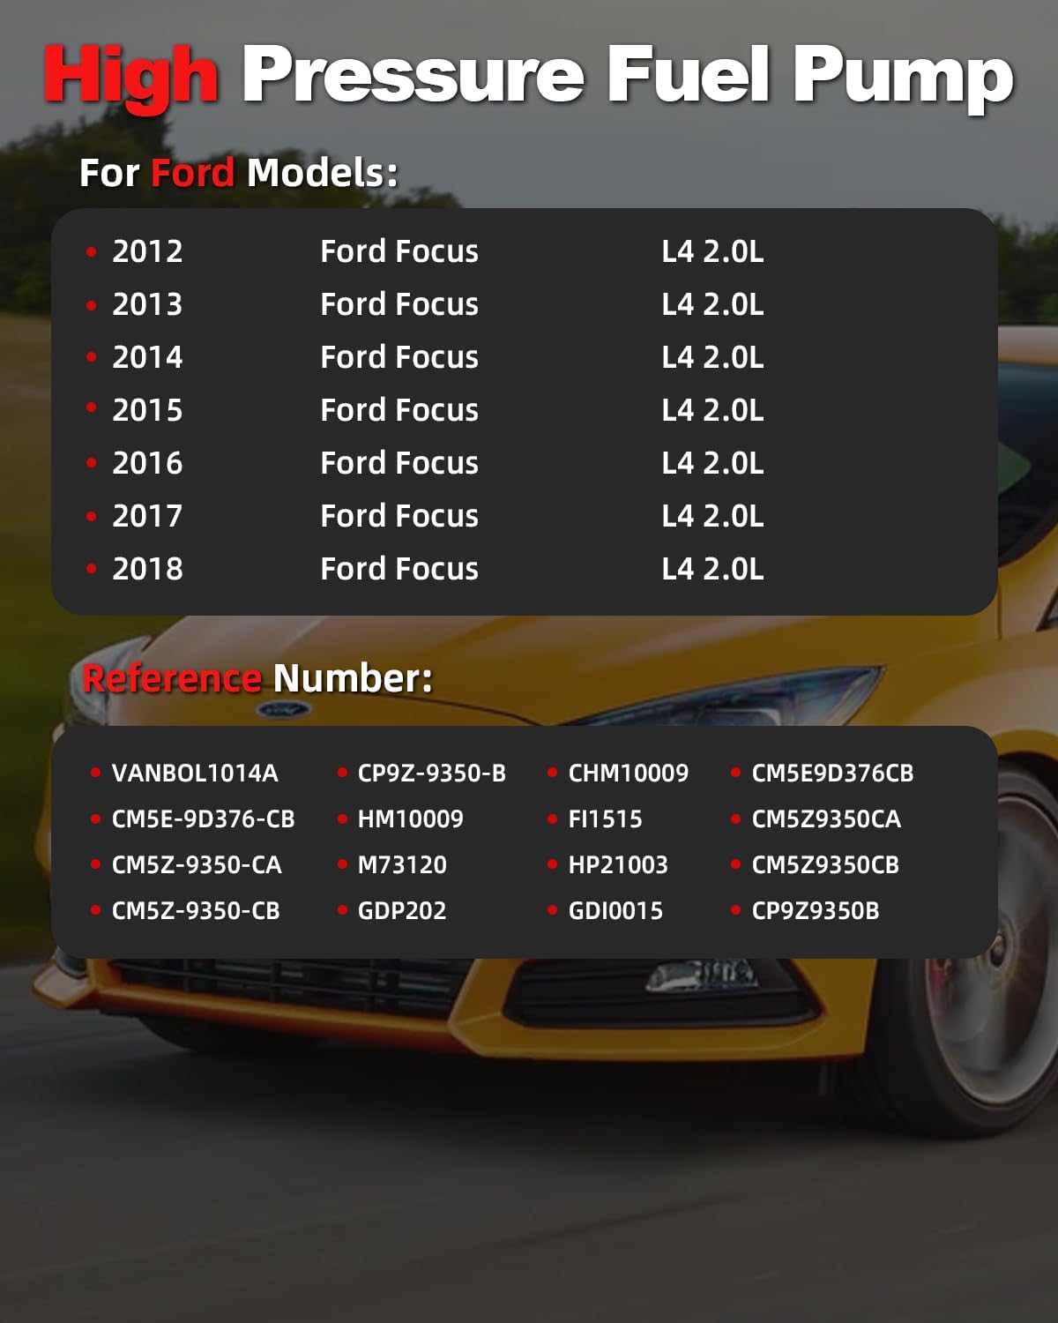This screenshot has height=1323, width=1058.
Task: Select reference number HM10009
Action: click(x=410, y=819)
